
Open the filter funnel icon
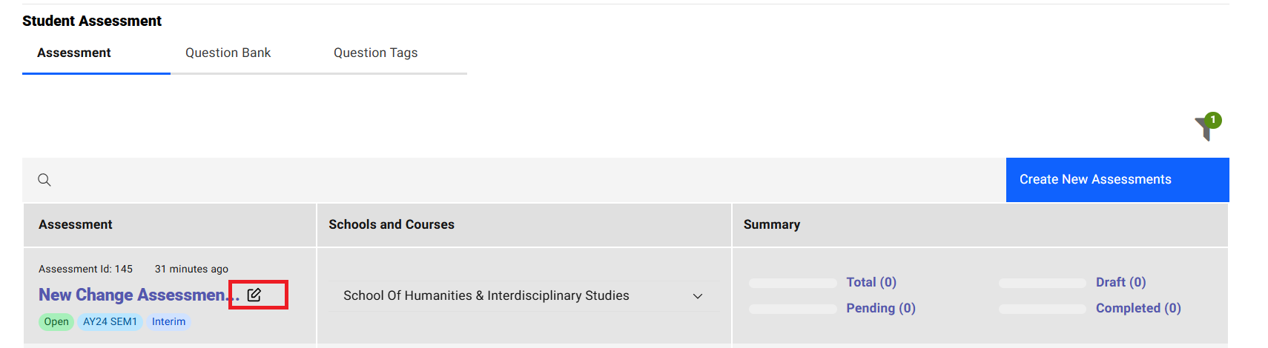pyautogui.click(x=1205, y=128)
